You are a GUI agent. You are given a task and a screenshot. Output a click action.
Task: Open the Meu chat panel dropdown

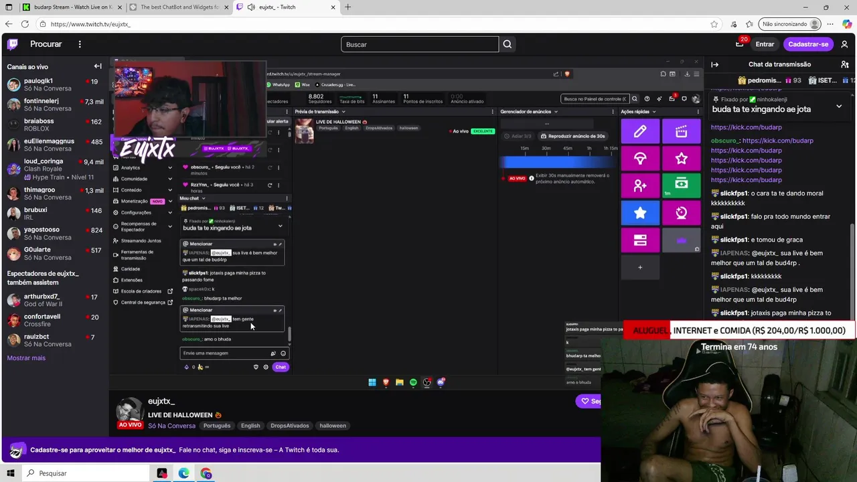204,198
